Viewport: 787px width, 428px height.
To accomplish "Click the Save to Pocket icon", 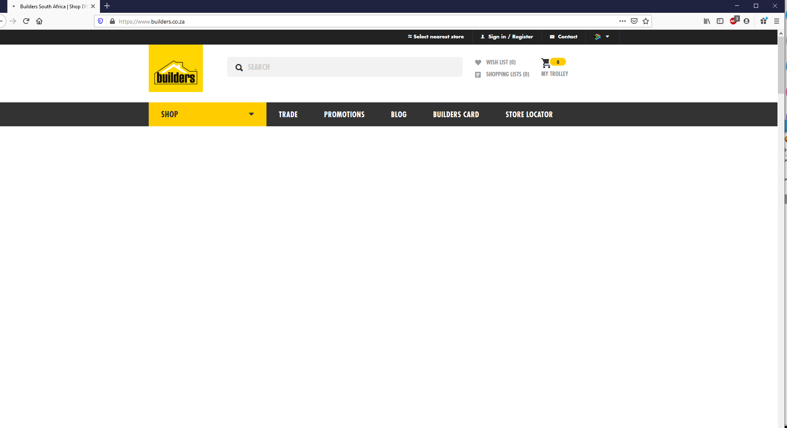I will 634,21.
